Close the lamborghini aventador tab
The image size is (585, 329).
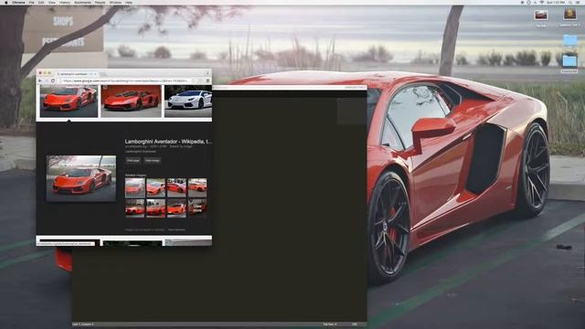[x=95, y=74]
